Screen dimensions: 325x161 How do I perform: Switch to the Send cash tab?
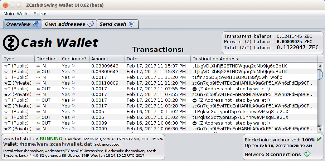(x=117, y=24)
